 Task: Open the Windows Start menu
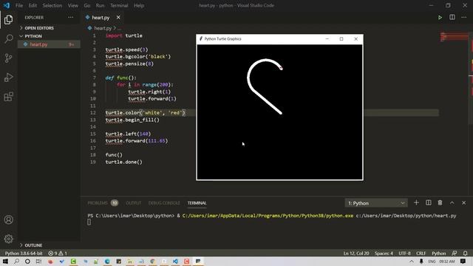tap(5, 261)
